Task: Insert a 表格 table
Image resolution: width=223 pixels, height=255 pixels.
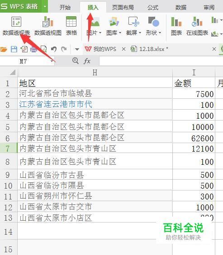Action: click(71, 26)
